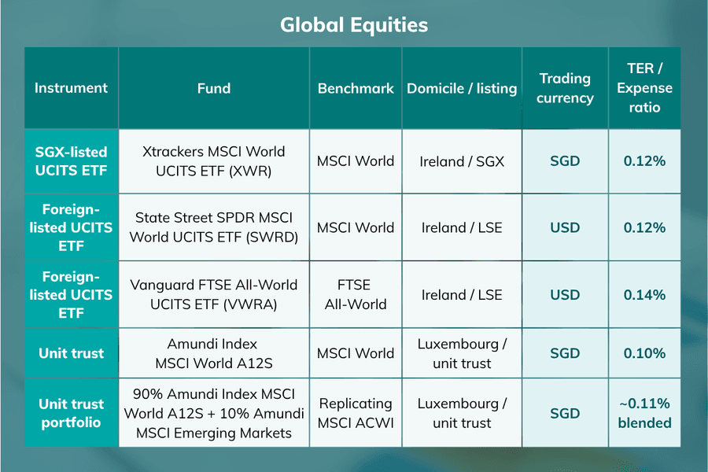Click the Unit trust portfolio row label
The height and width of the screenshot is (472, 708).
(72, 413)
